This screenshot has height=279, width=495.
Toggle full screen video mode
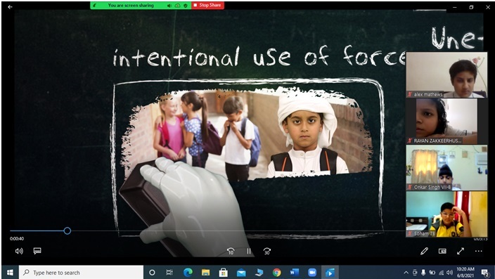click(x=461, y=251)
